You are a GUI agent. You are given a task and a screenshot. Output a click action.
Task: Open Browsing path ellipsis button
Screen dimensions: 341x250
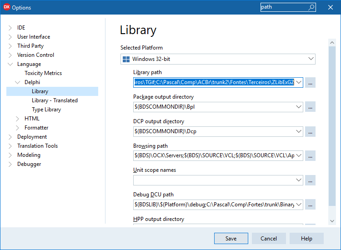click(x=310, y=155)
